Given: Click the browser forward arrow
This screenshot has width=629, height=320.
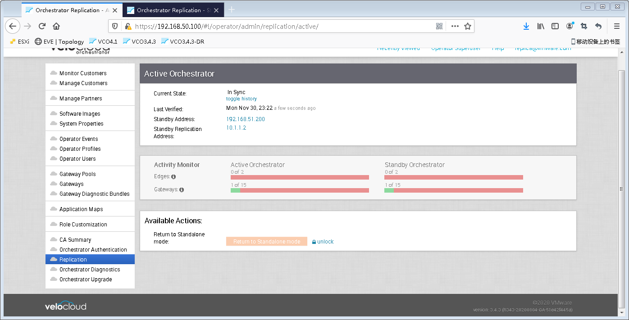Looking at the screenshot, I should pyautogui.click(x=27, y=26).
